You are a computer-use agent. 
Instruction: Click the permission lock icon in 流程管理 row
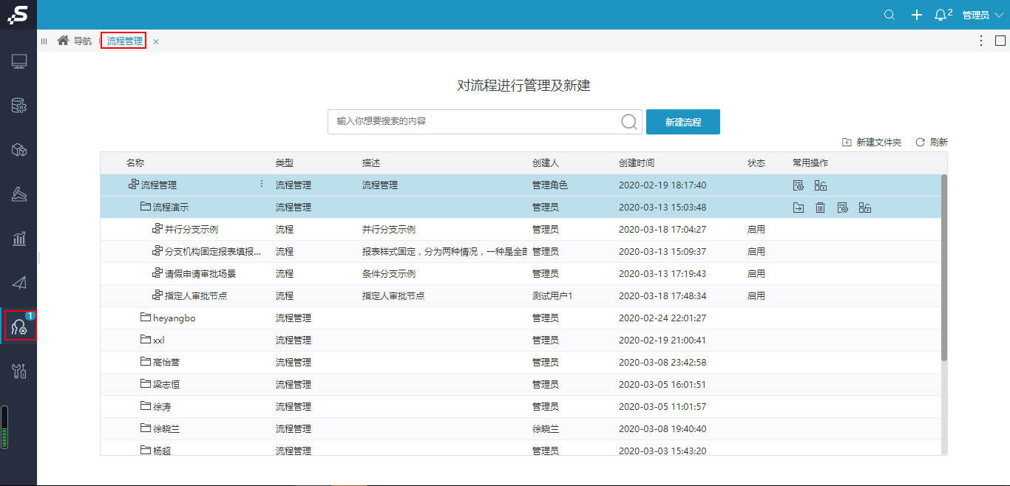click(x=821, y=185)
